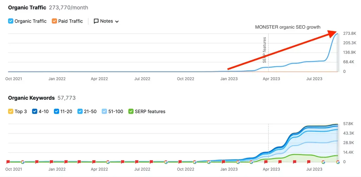Click Google marker between Oct 2021 and Jan 2022

23,162
